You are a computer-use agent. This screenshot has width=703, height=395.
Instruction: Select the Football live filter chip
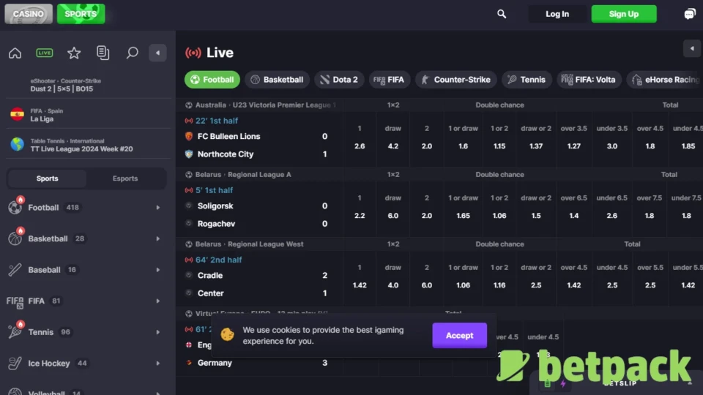212,80
